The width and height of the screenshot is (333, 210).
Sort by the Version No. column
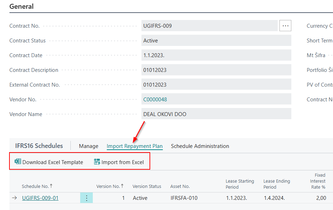(110, 186)
